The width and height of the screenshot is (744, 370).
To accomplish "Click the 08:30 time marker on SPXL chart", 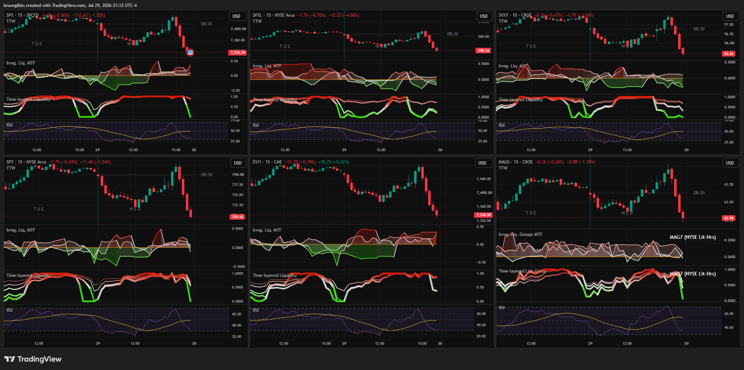I will pyautogui.click(x=453, y=34).
